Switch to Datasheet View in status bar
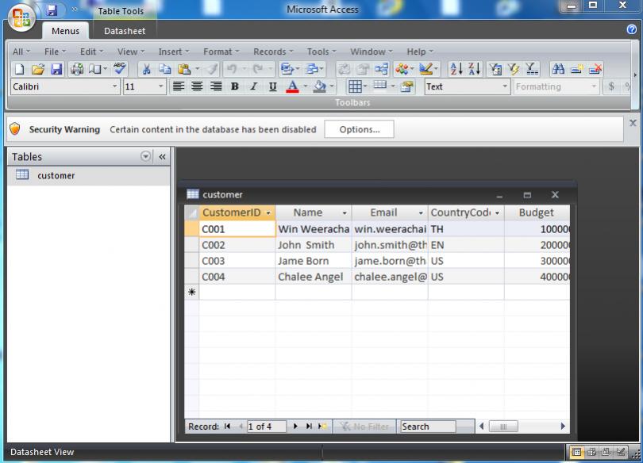Image resolution: width=643 pixels, height=463 pixels. (576, 452)
